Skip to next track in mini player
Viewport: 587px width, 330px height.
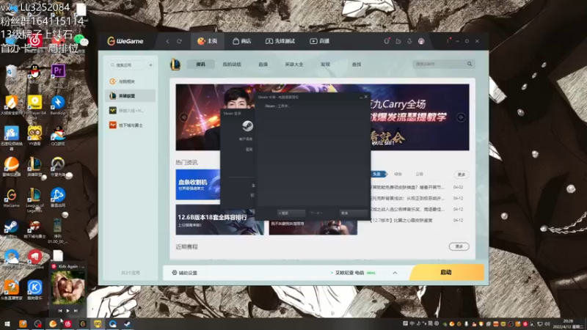click(x=76, y=310)
